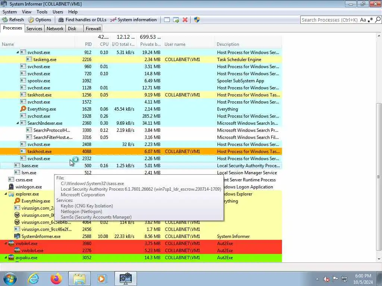Open the Windows Start menu
Image resolution: width=382 pixels, height=286 pixels.
pos(10,279)
